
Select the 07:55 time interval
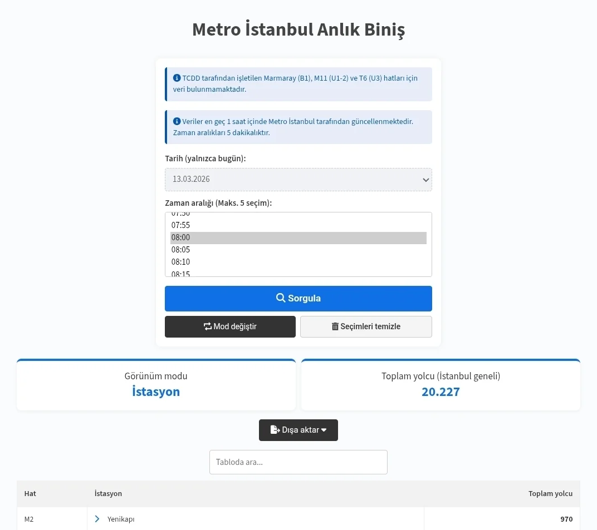181,225
